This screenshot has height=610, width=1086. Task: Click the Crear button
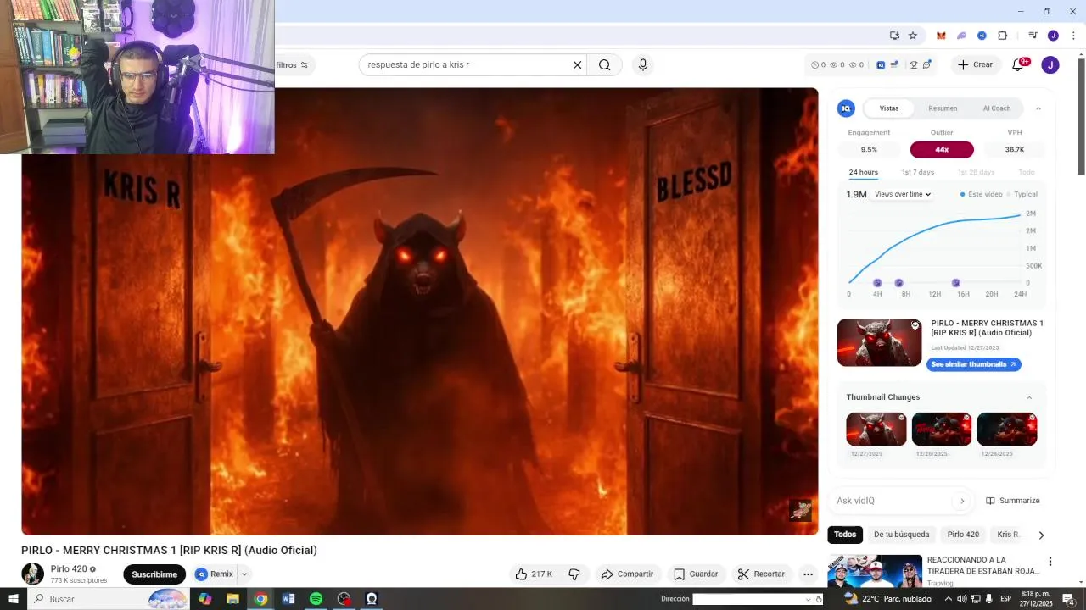975,64
